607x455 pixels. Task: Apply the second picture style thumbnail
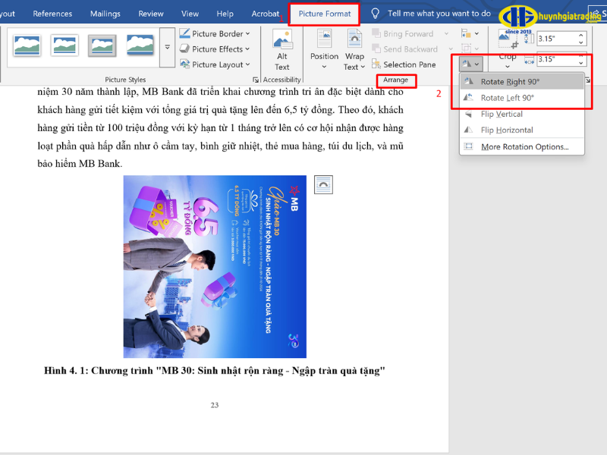pos(64,45)
